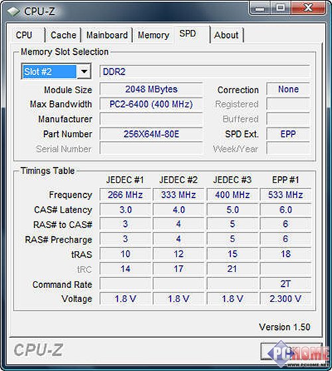
Task: Open the Cache tab
Action: tap(63, 35)
